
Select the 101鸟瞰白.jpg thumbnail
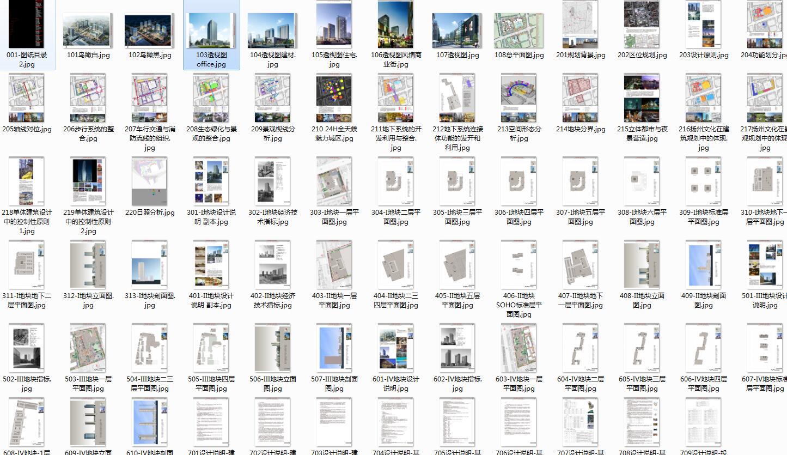coord(88,31)
